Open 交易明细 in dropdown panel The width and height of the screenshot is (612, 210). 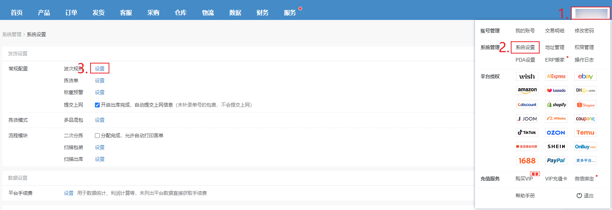coord(555,31)
